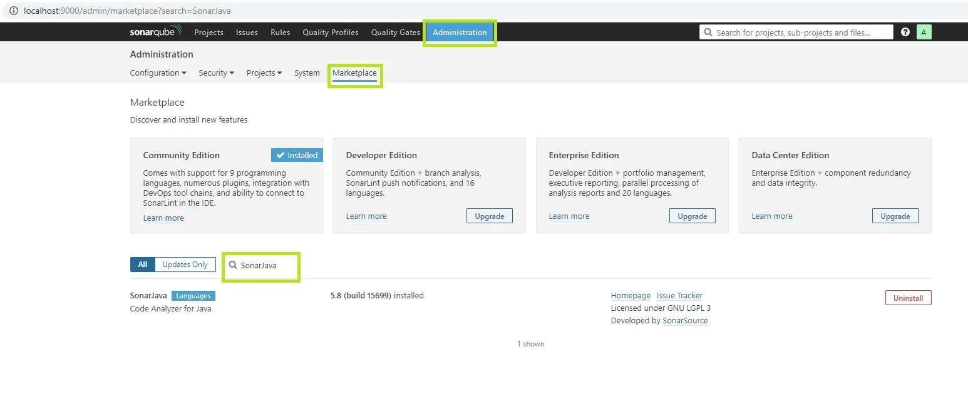Screen dimensions: 968x414
Task: Expand the Security dropdown
Action: [216, 73]
